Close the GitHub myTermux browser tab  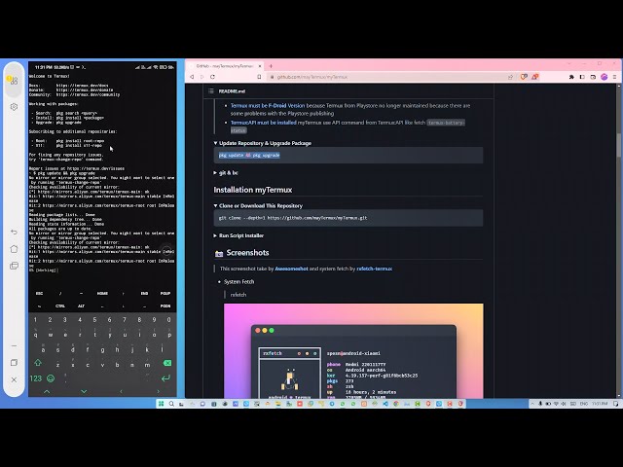click(260, 66)
